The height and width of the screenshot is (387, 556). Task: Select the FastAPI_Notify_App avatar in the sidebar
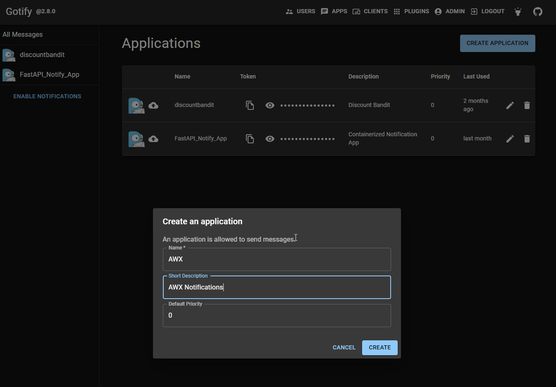click(9, 74)
